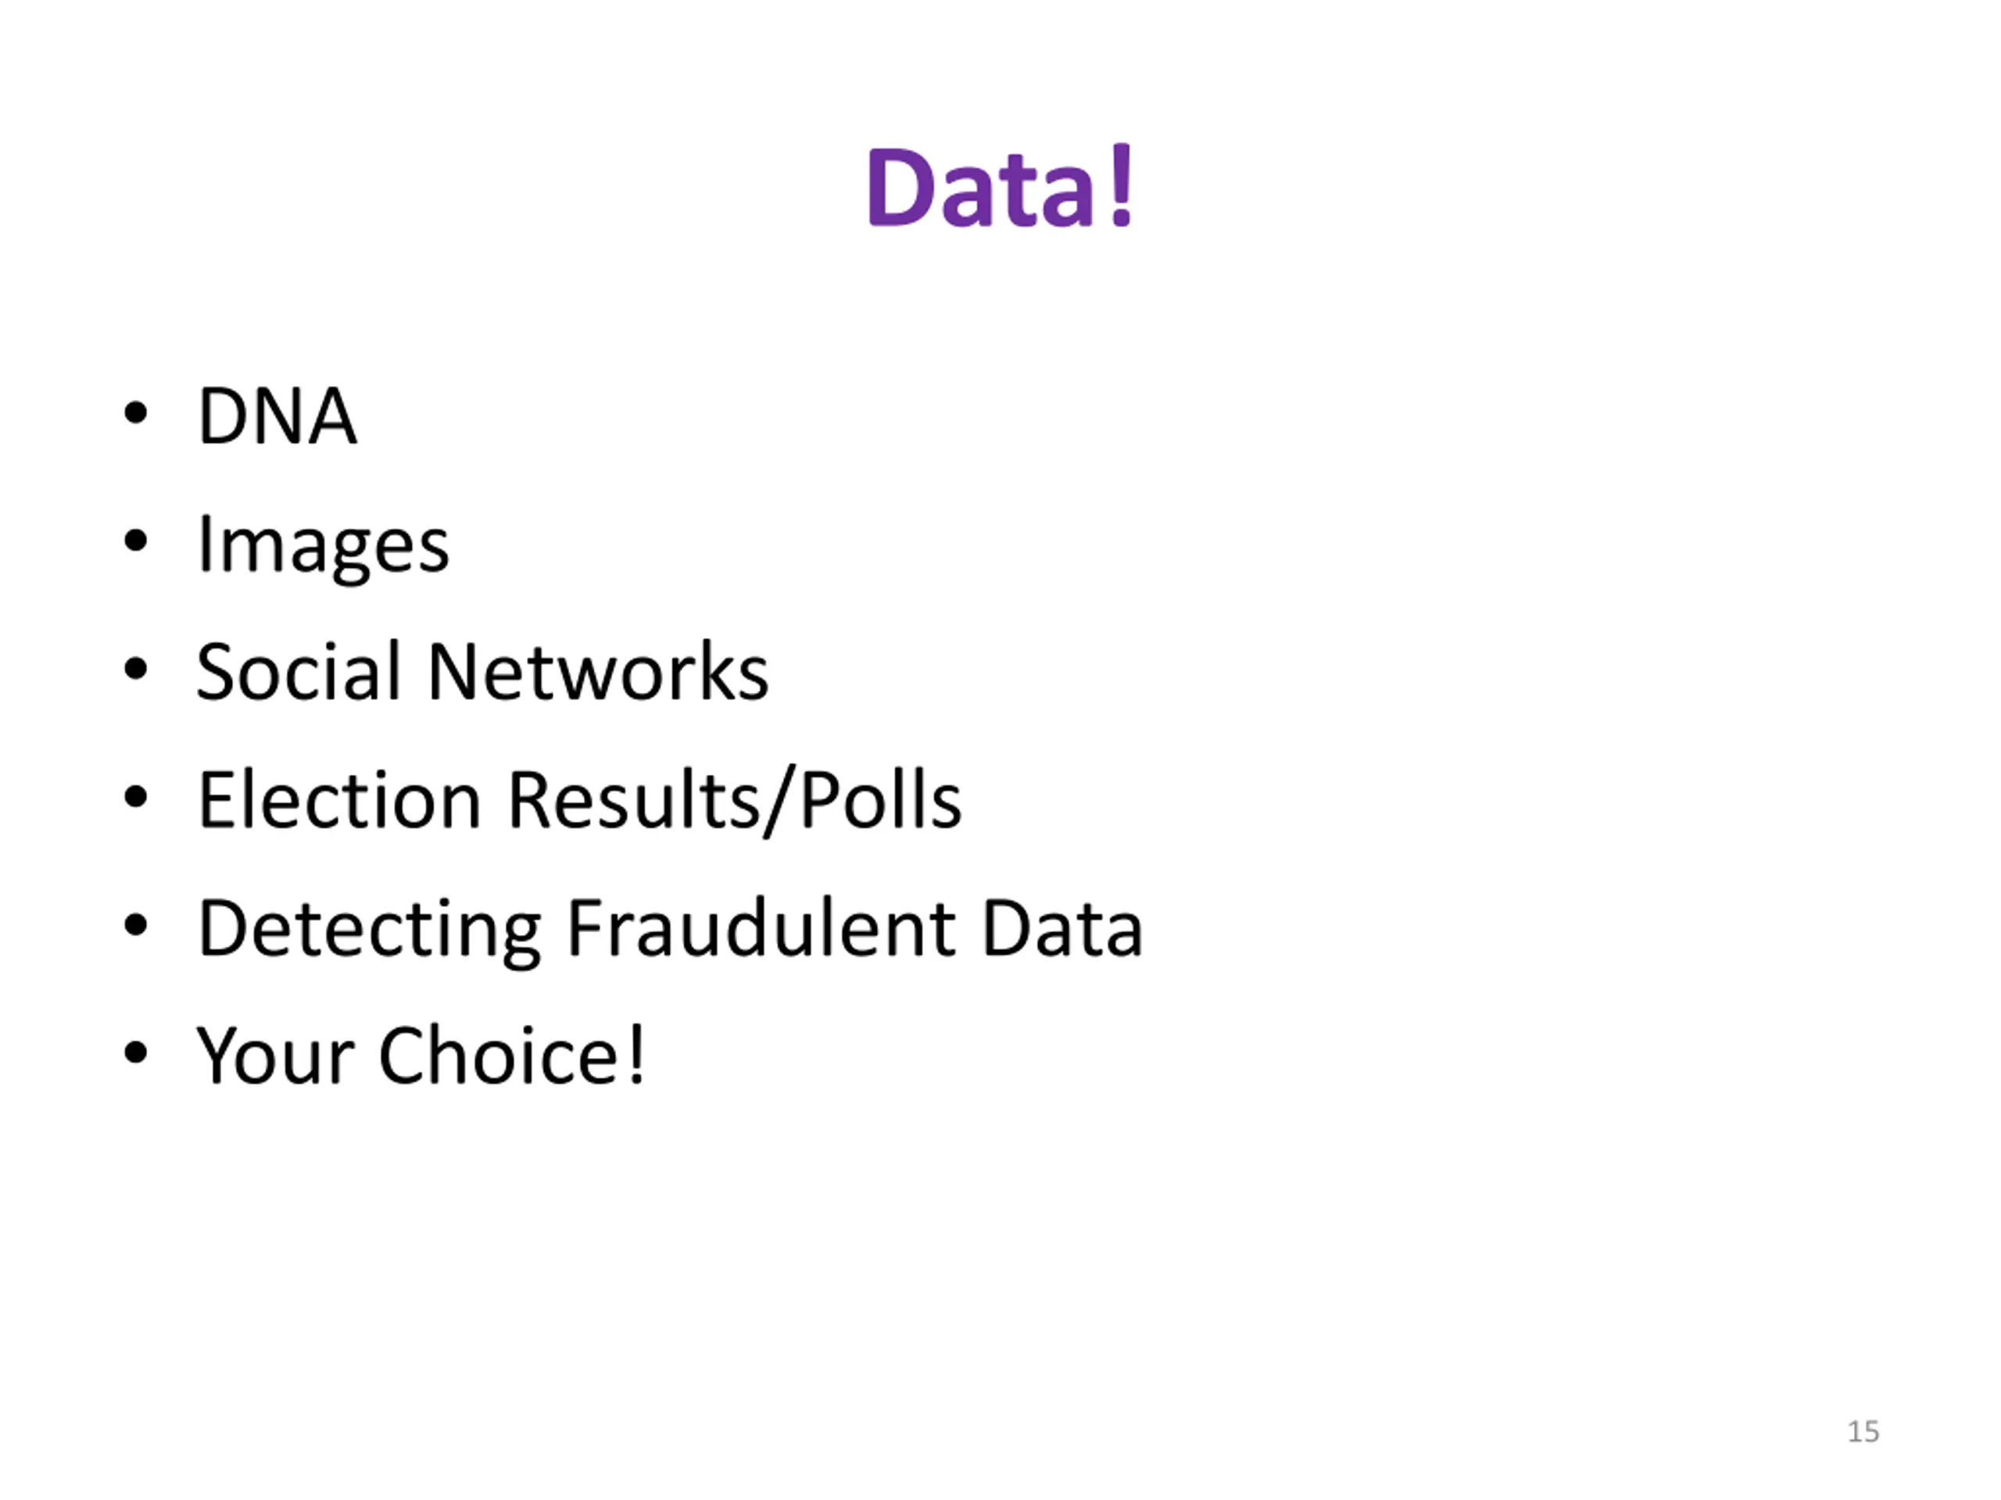Click the word "Choice!" in the last bullet
Viewport: 2001px width, 1500px height.
[512, 1056]
